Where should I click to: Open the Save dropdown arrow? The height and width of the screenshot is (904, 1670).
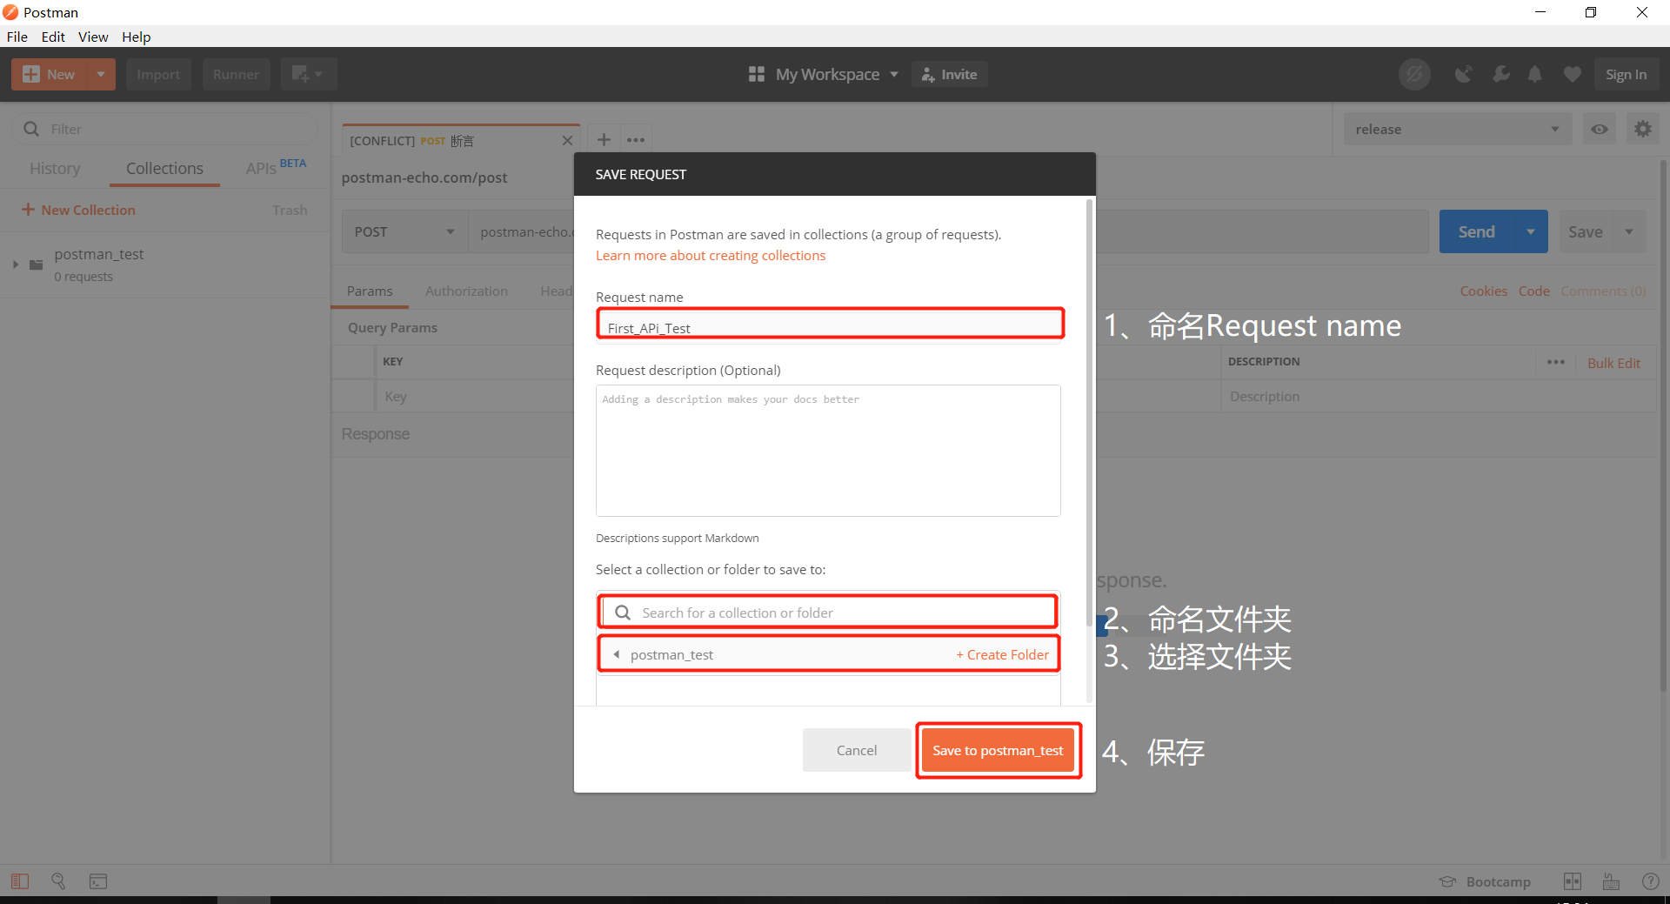1629,232
